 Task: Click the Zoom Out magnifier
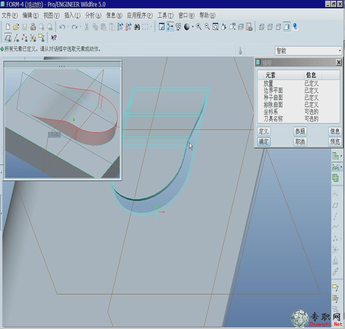[x=207, y=27]
